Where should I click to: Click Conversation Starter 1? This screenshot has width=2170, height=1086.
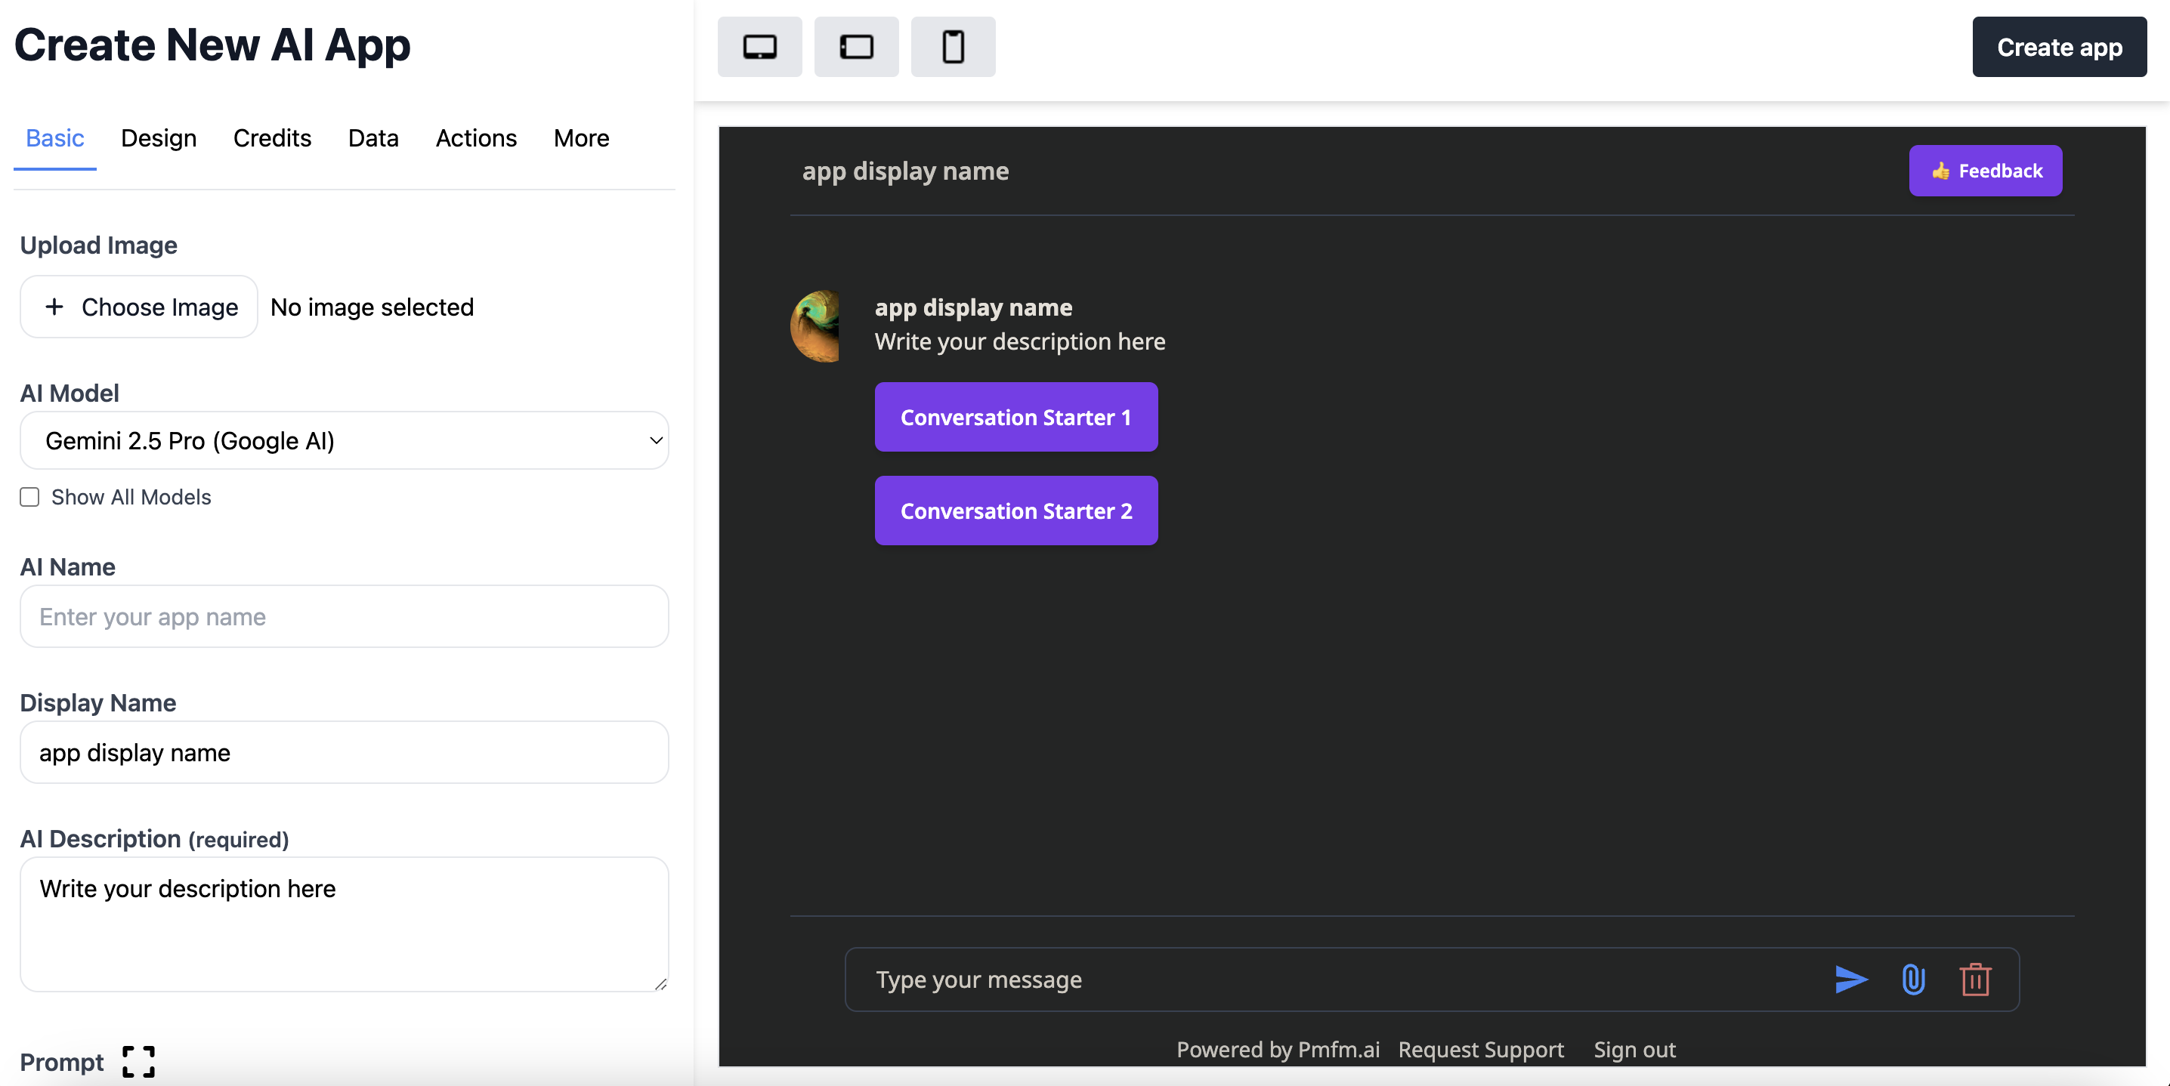(x=1016, y=417)
